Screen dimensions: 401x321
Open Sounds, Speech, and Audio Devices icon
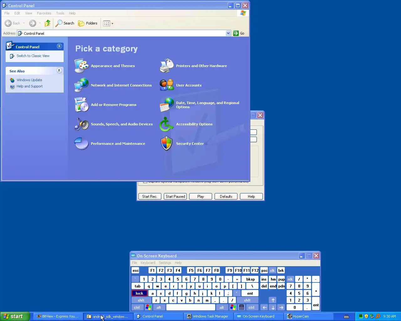81,124
